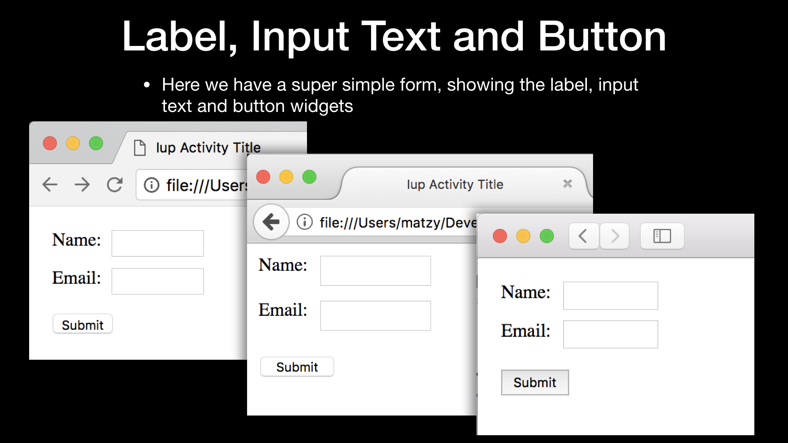Click the site info icon in Chrome's address bar
Viewport: 788px width, 443px height.
[x=151, y=185]
